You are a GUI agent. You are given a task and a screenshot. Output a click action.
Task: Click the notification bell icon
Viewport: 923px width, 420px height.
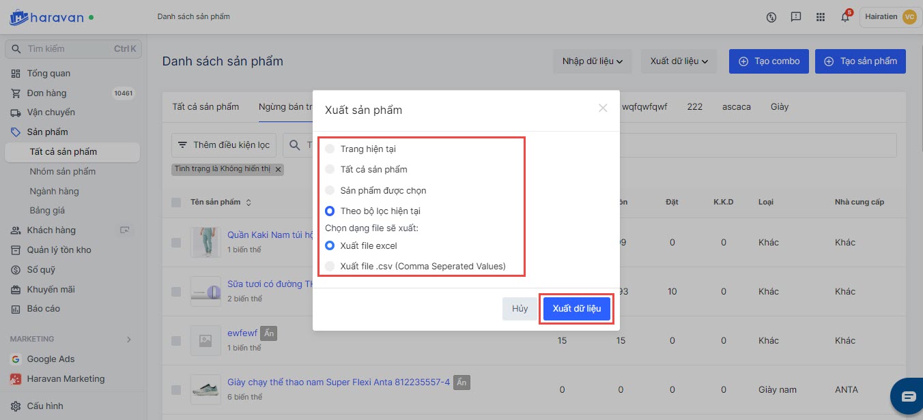coord(844,17)
